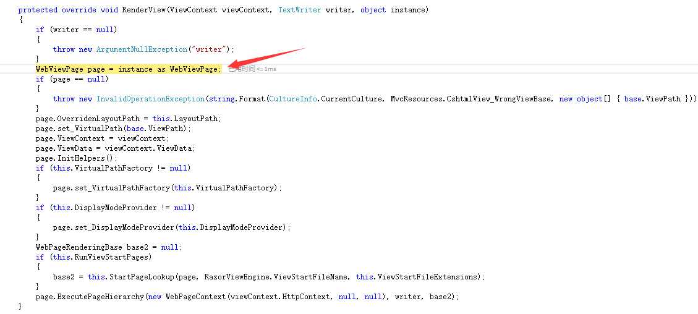This screenshot has width=698, height=314.
Task: Click the highlighted line "WebViewPage page = instance as WebViewPage;"
Action: [x=128, y=69]
